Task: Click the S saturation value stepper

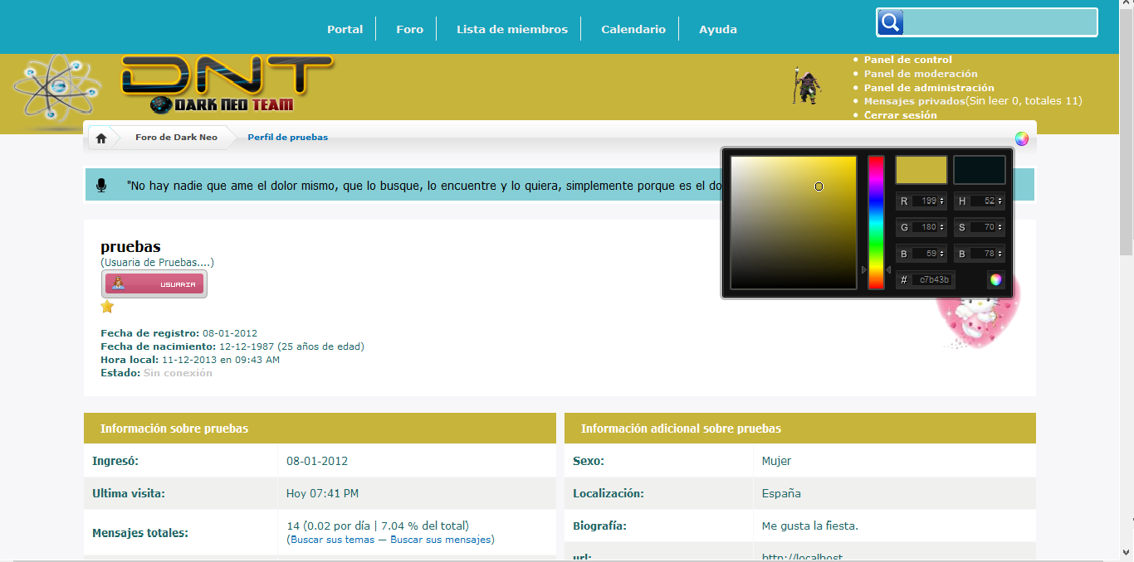Action: tap(1000, 227)
